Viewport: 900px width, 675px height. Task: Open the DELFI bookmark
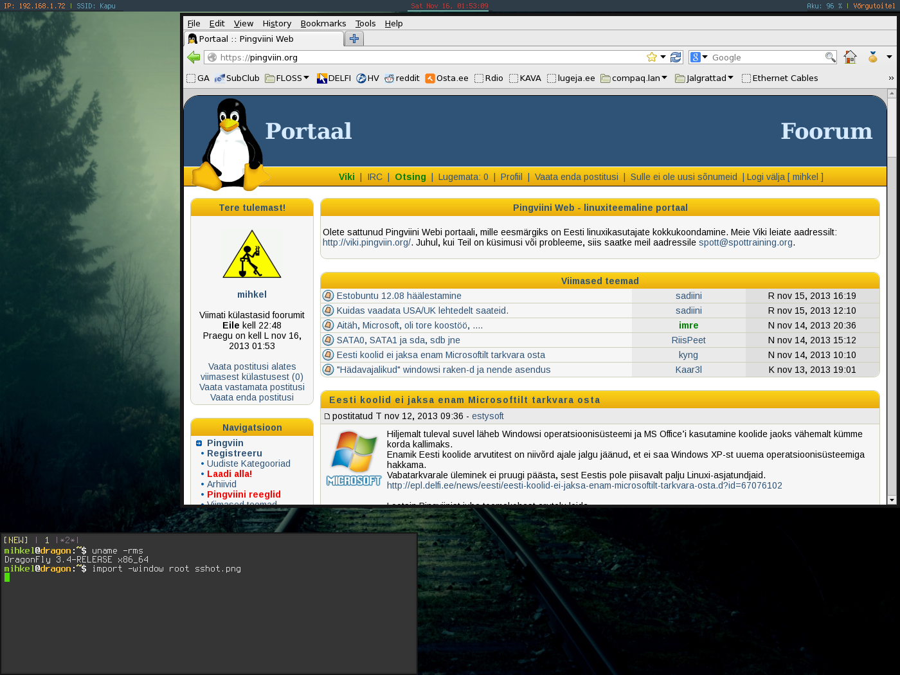334,78
